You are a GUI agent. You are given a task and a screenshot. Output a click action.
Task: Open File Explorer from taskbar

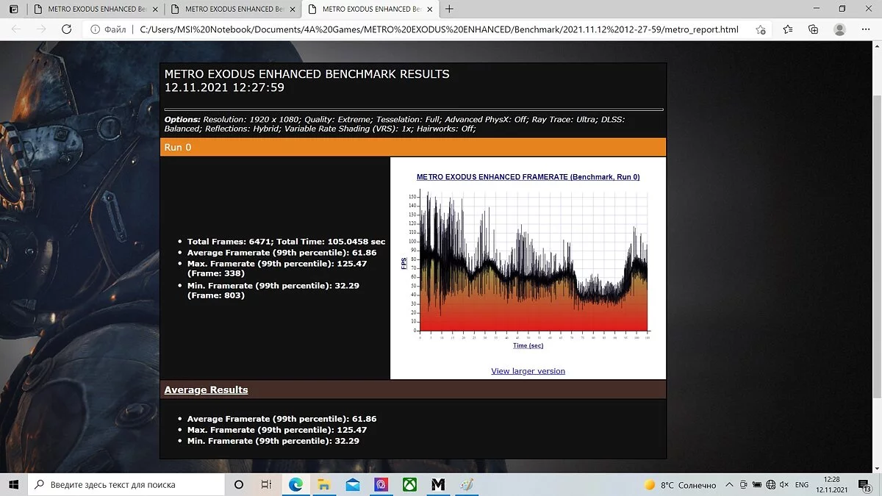pos(323,485)
